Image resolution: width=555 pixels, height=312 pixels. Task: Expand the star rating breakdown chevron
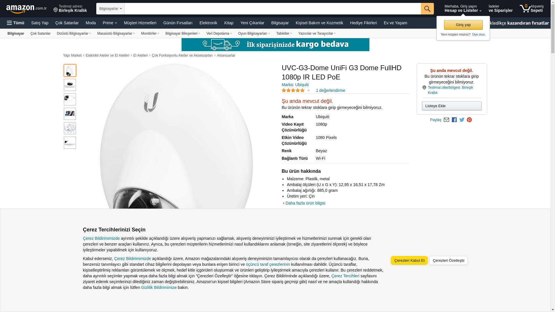click(x=308, y=91)
